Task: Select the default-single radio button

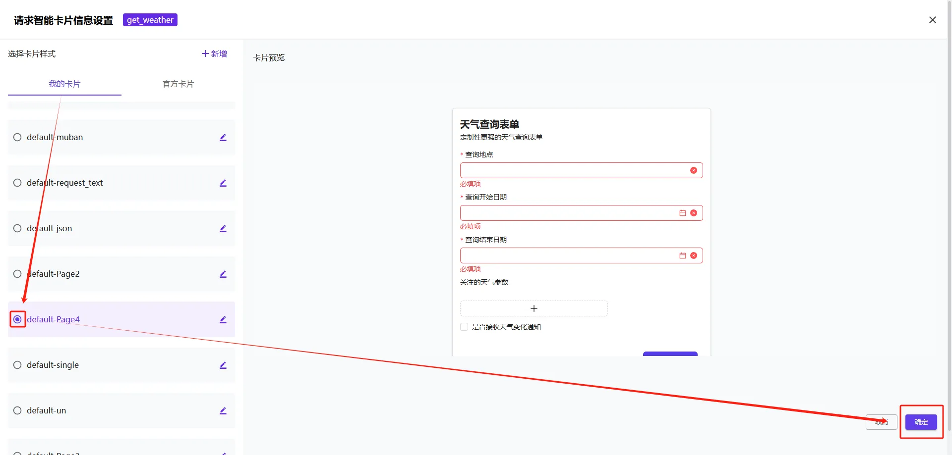Action: pyautogui.click(x=17, y=365)
